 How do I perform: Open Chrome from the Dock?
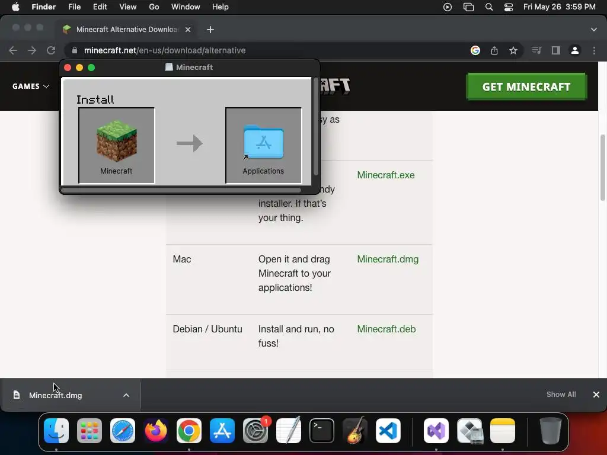point(189,431)
